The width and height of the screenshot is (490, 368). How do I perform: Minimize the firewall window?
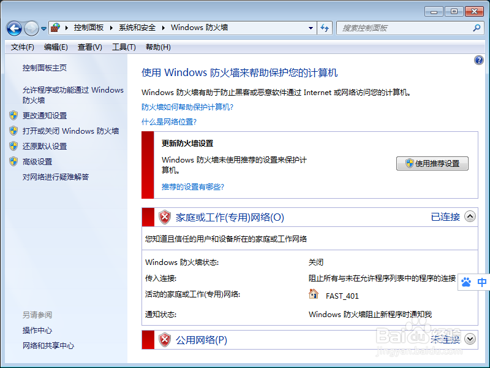click(434, 12)
